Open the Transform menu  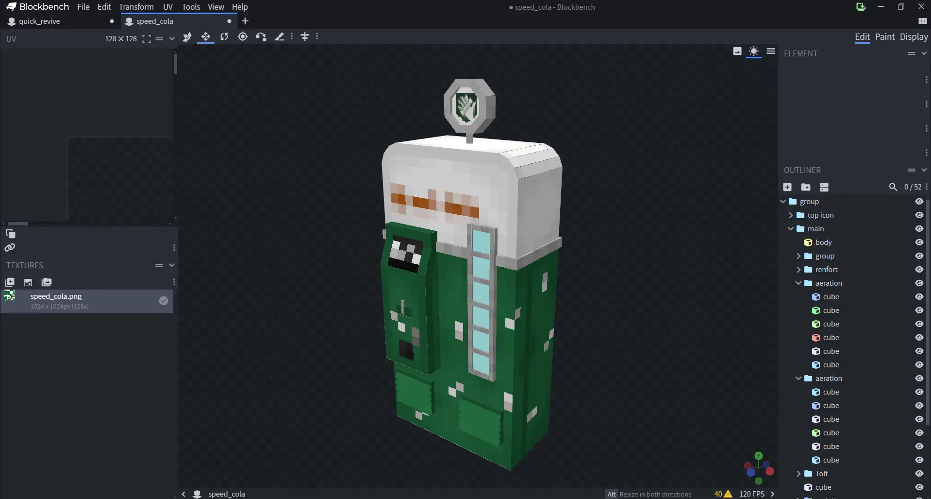tap(136, 7)
